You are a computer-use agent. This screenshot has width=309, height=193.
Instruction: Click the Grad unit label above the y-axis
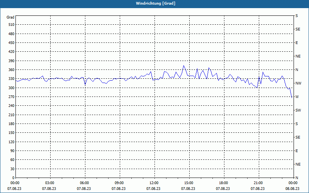[x=10, y=17]
